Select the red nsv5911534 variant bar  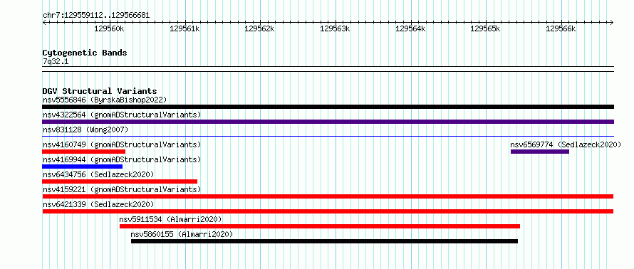(320, 226)
